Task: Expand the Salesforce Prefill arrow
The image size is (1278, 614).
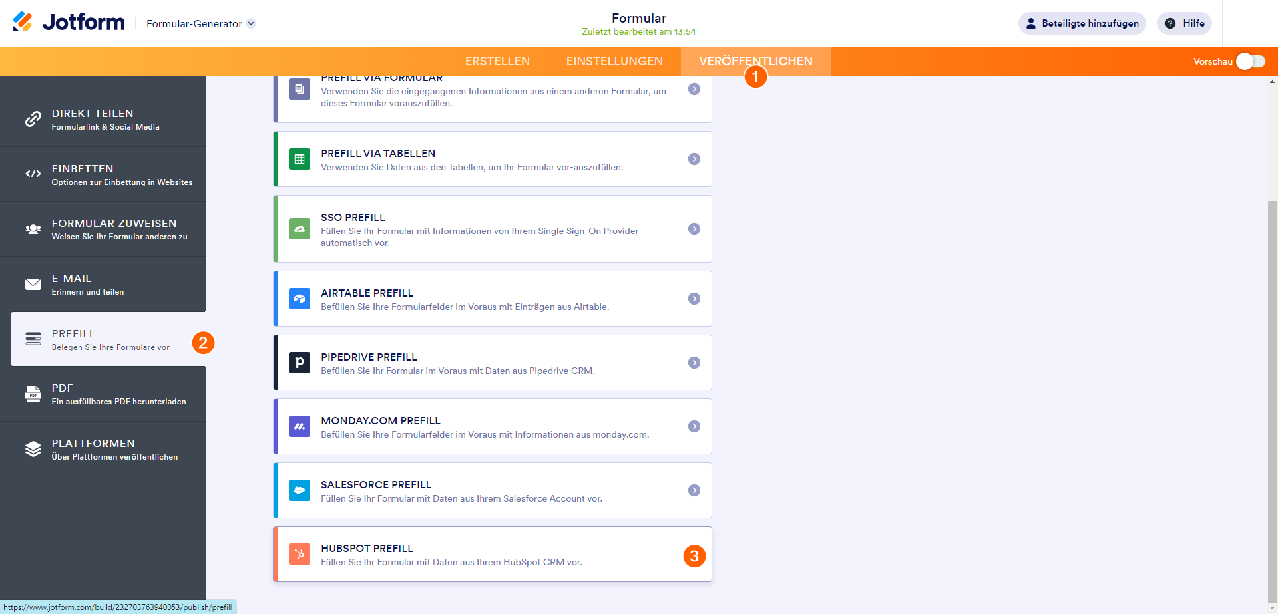Action: 694,490
